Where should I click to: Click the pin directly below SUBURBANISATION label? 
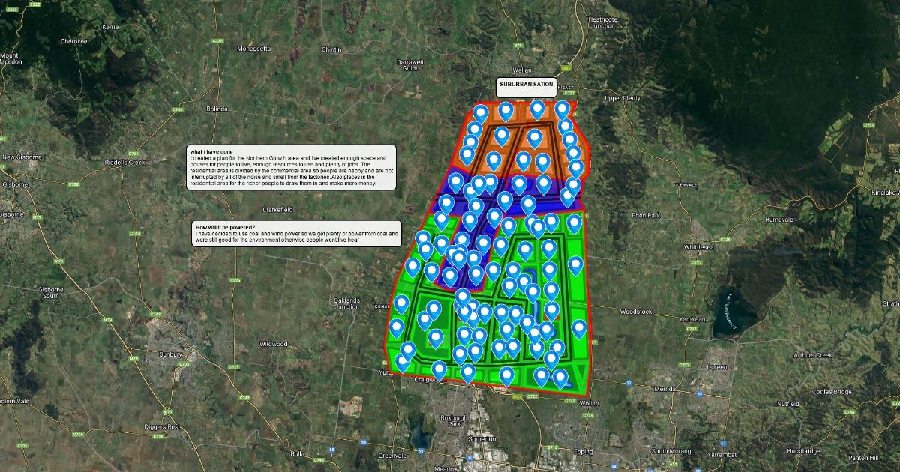tap(537, 109)
